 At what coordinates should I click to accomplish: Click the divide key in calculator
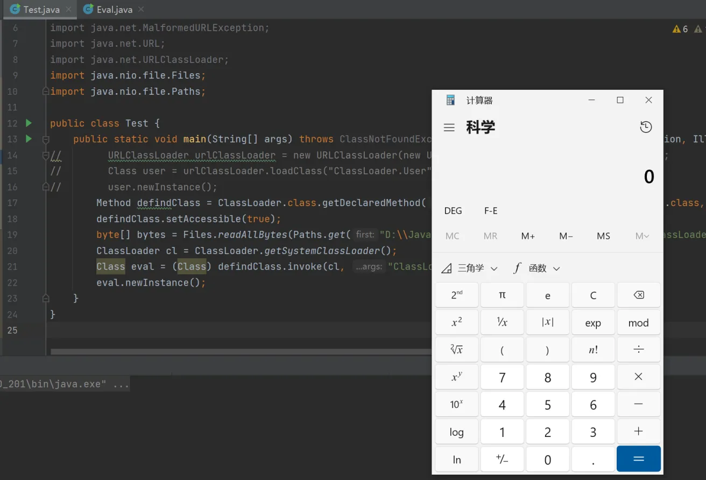tap(639, 350)
